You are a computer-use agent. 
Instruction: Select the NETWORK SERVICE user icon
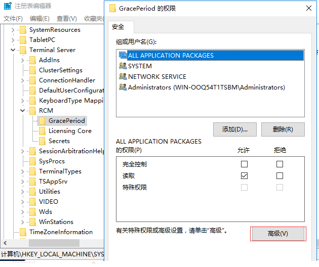tap(123, 77)
